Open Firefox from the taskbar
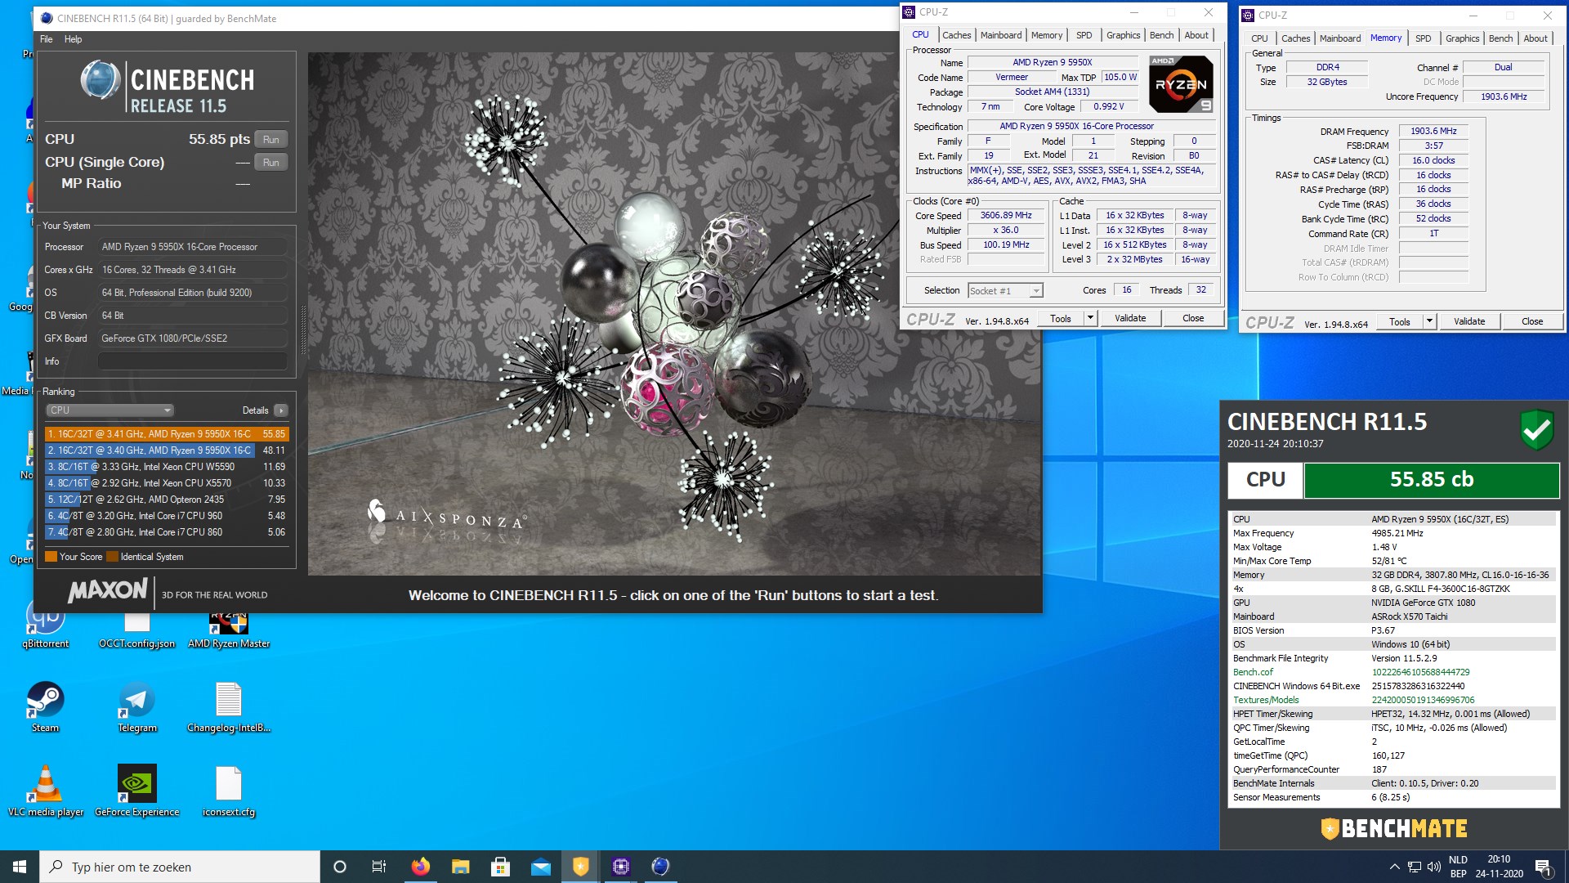The image size is (1569, 883). 420,867
